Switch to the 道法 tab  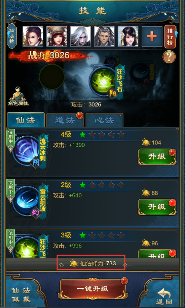(x=65, y=120)
